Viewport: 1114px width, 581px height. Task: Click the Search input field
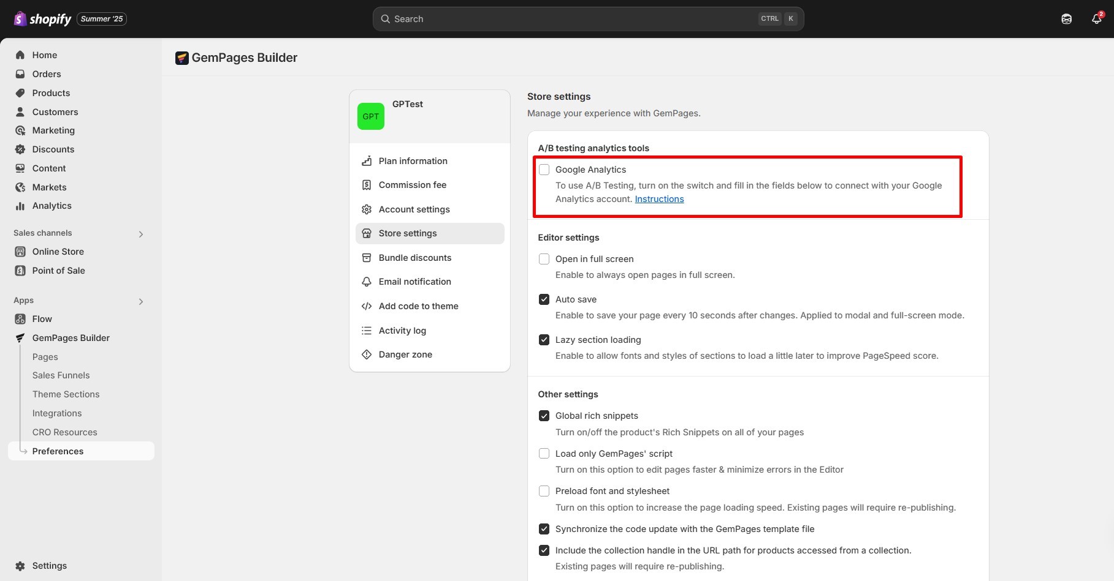[570, 19]
